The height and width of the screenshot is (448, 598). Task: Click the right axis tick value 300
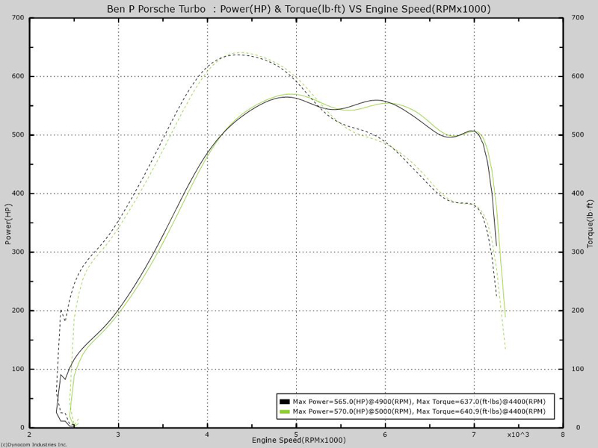coord(578,252)
